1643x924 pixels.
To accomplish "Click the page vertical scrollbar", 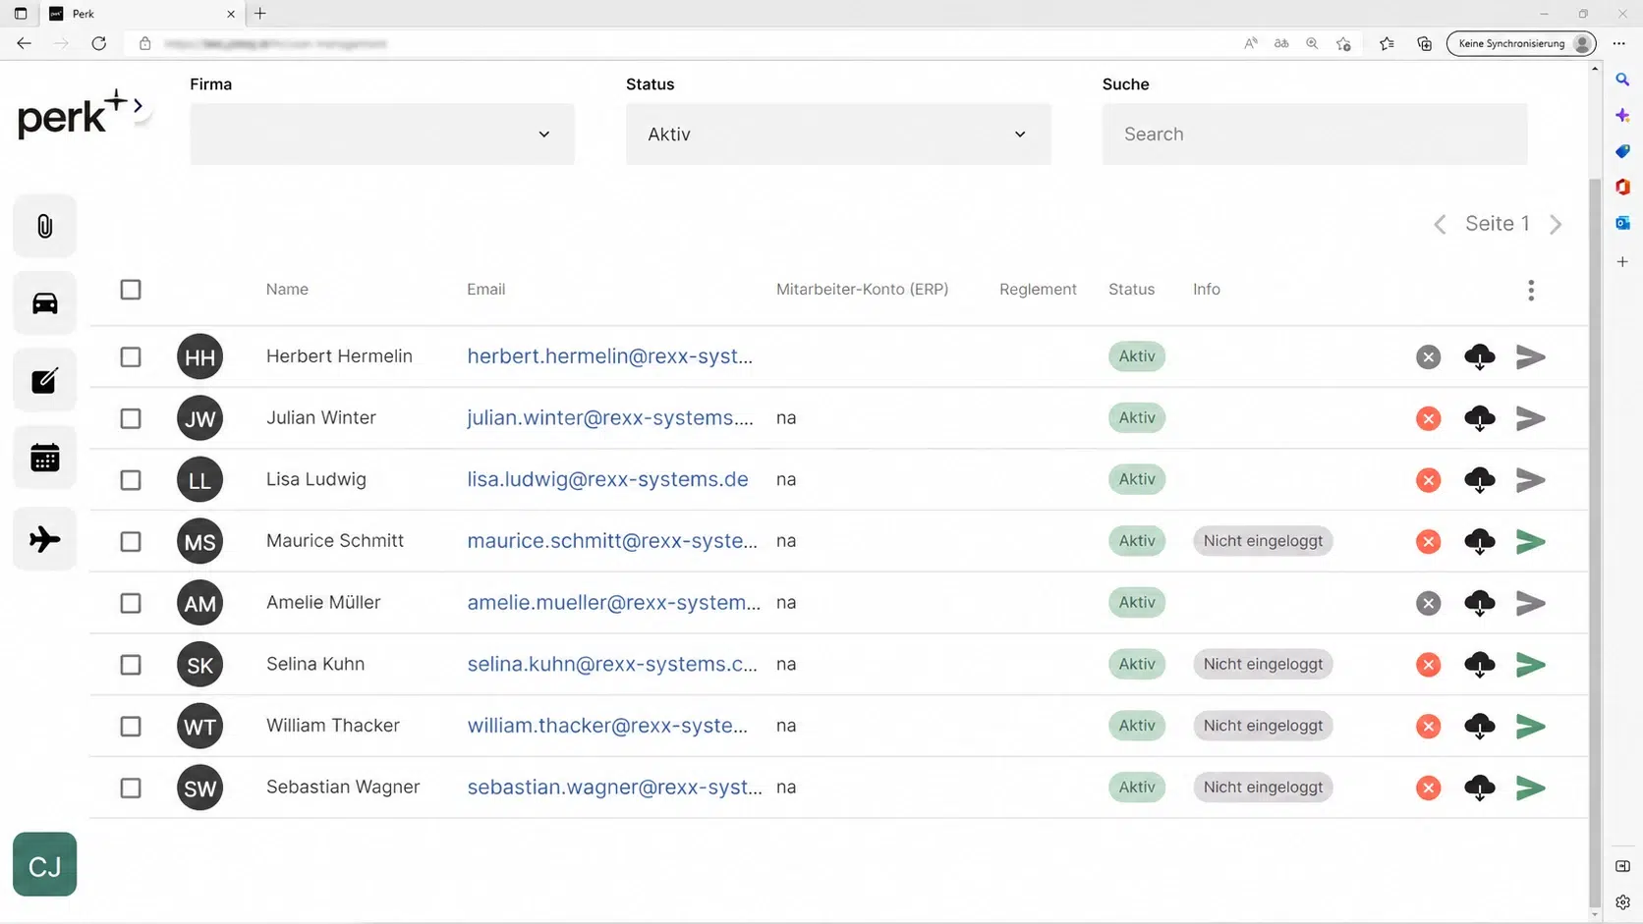I will click(x=1595, y=545).
